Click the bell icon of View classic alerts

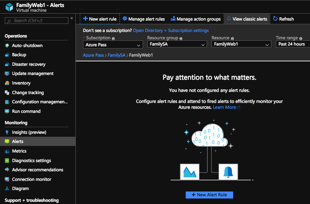[229, 19]
